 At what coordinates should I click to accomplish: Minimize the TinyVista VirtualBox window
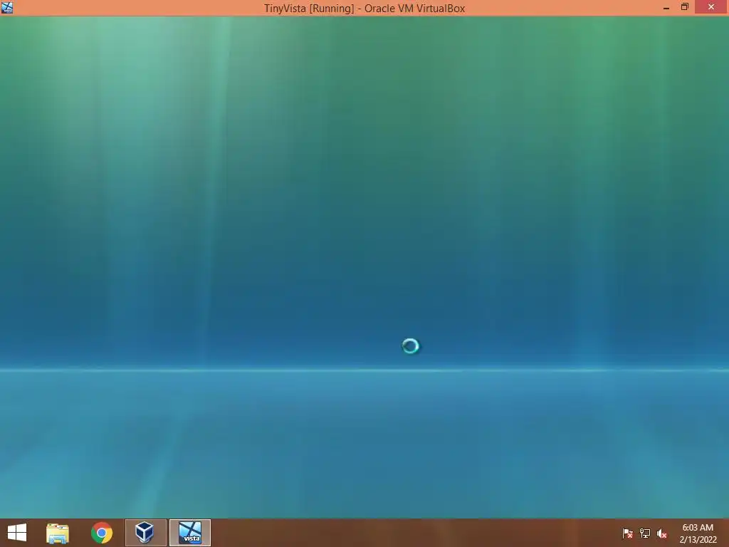[666, 8]
